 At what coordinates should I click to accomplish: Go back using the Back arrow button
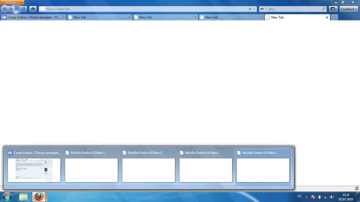(5, 9)
